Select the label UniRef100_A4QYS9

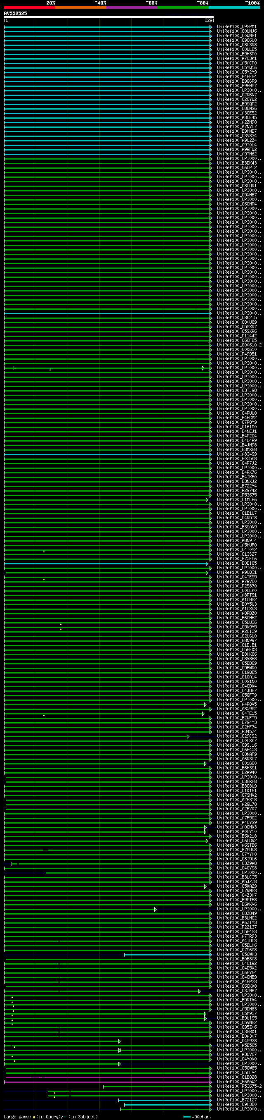coord(237,823)
